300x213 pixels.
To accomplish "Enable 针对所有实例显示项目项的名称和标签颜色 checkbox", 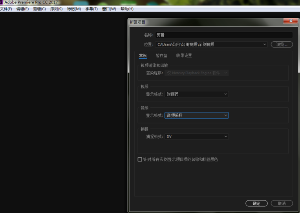I will [x=140, y=160].
